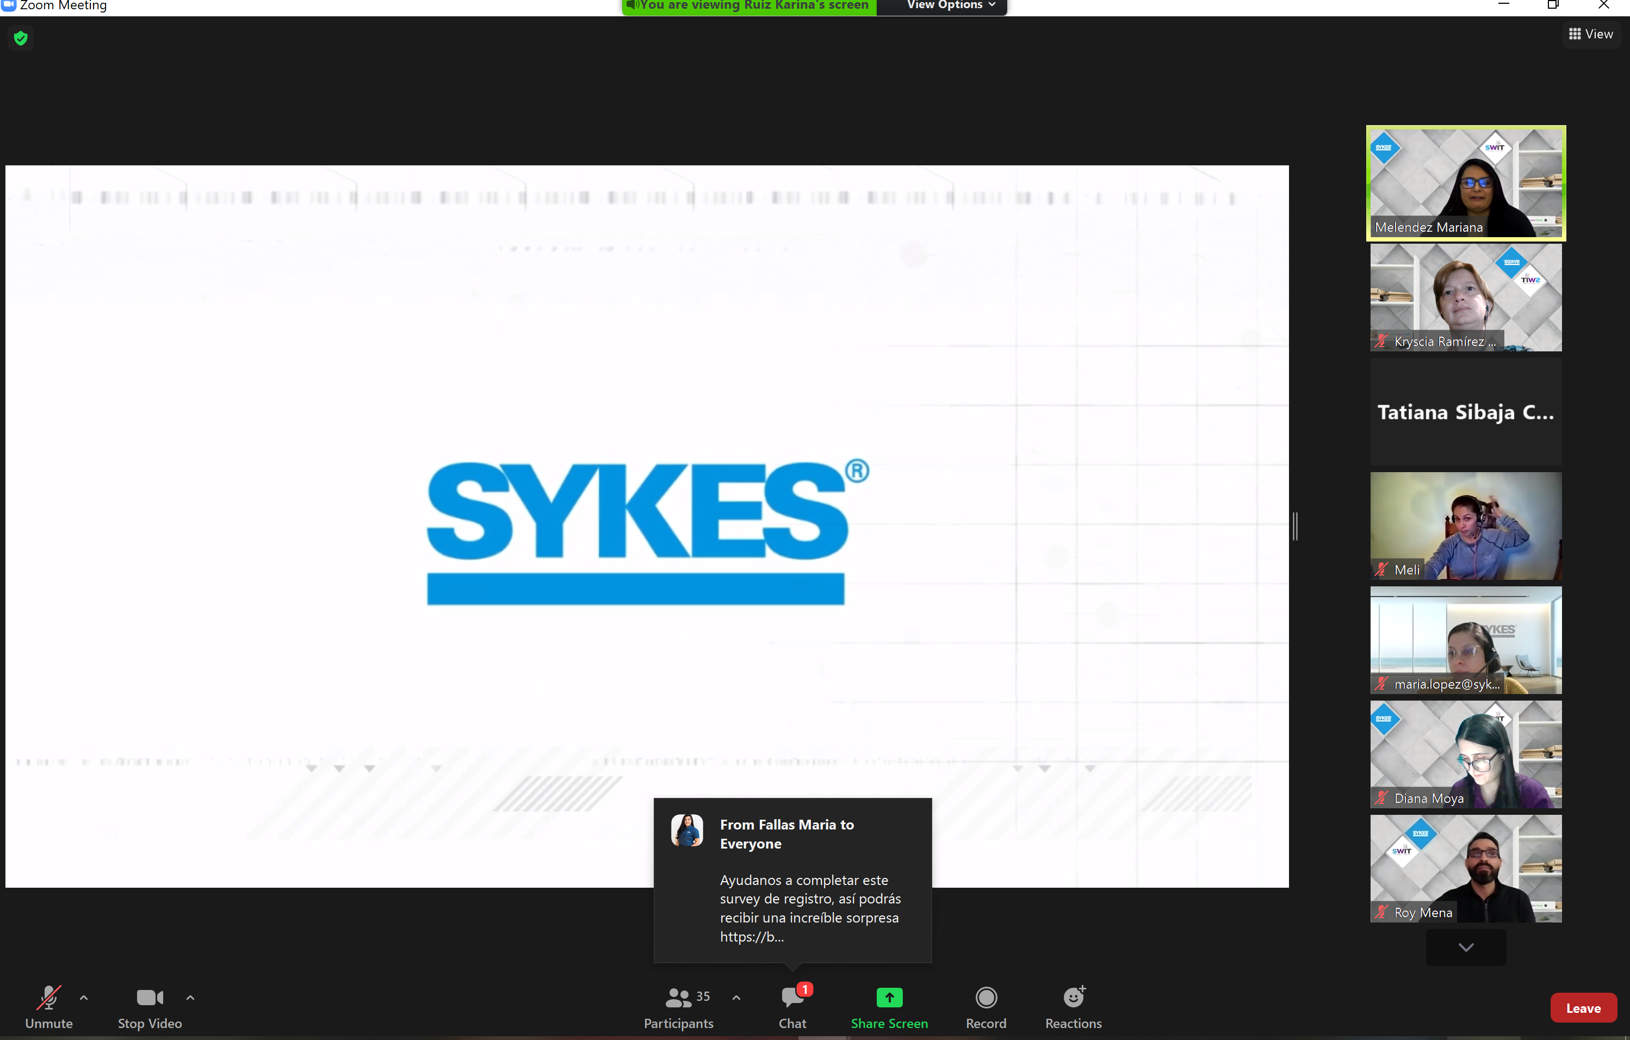Stop Video camera button
Viewport: 1630px width, 1040px height.
150,1007
